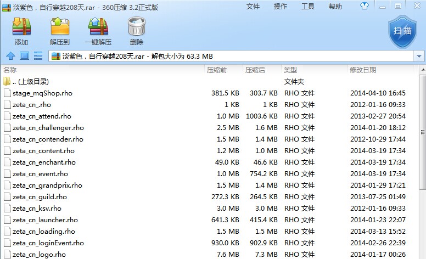This screenshot has height=259, width=426.
Task: Switch to large icon view
Action: tap(25, 56)
